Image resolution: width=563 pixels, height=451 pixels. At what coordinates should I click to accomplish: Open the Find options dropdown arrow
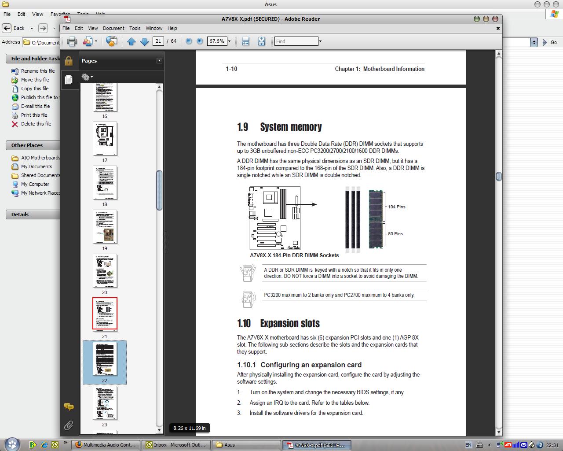(x=320, y=41)
